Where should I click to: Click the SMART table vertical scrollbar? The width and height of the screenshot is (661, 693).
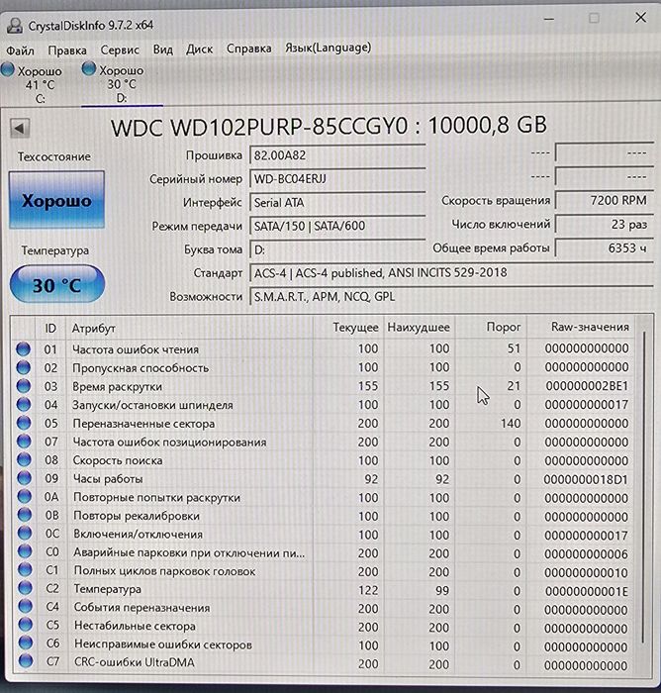coord(643,486)
